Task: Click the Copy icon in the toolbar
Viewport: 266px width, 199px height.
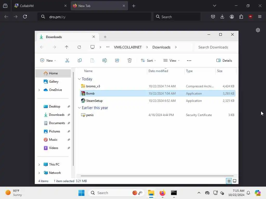Action: point(79,60)
